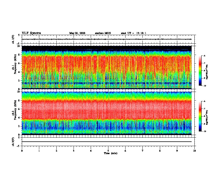Click the 8 kHz tick label on ch.2

pos(19,101)
